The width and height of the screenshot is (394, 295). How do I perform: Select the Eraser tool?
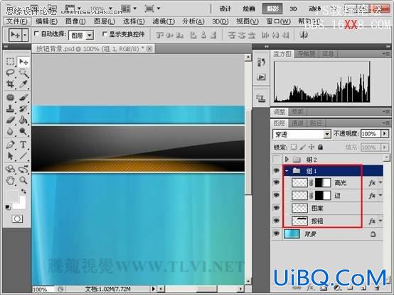point(10,120)
